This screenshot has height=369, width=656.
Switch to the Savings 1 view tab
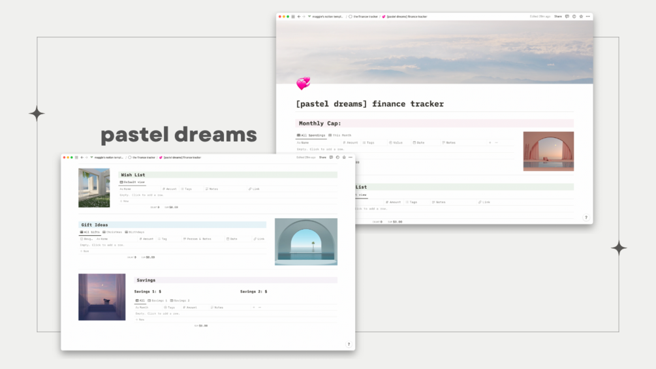tap(157, 301)
